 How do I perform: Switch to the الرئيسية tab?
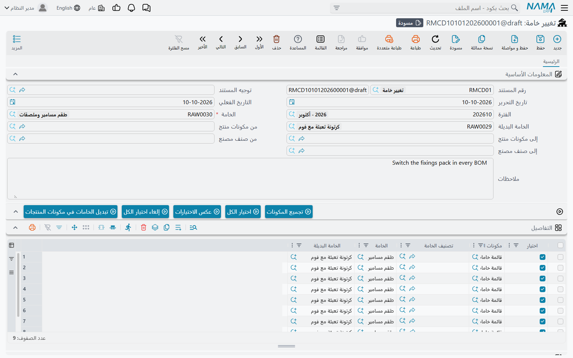(551, 62)
